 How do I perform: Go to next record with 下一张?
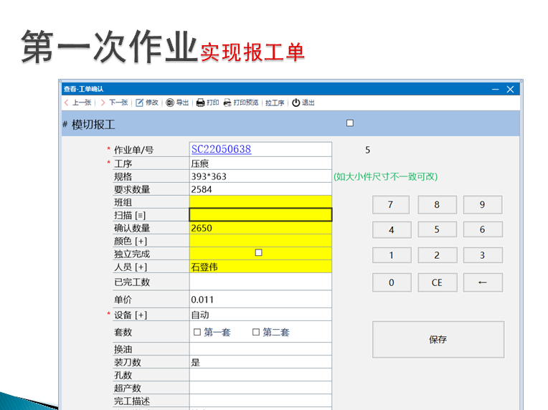pos(113,102)
